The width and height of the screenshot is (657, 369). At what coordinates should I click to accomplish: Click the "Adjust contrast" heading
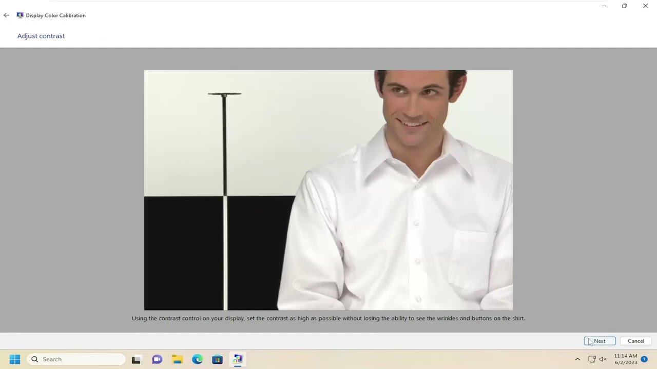click(41, 36)
